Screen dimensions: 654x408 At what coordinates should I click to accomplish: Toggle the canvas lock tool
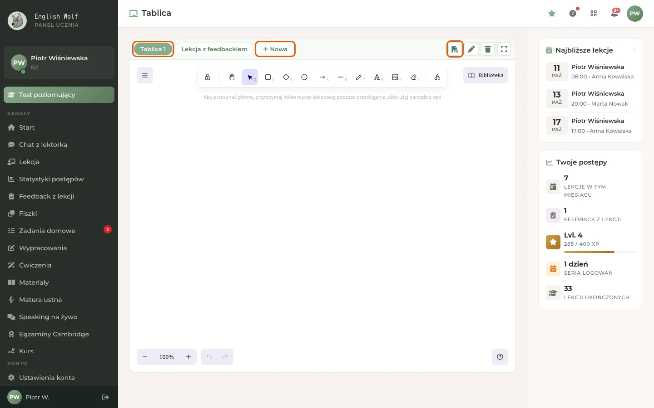(208, 77)
